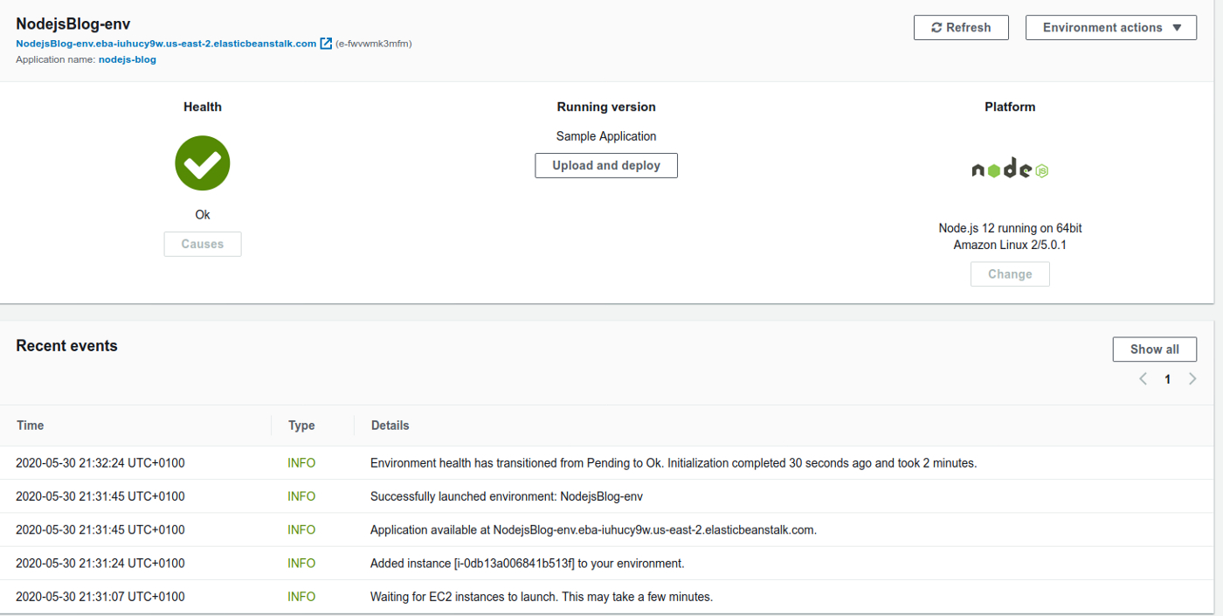
Task: Go to next events page arrow
Action: (x=1192, y=379)
